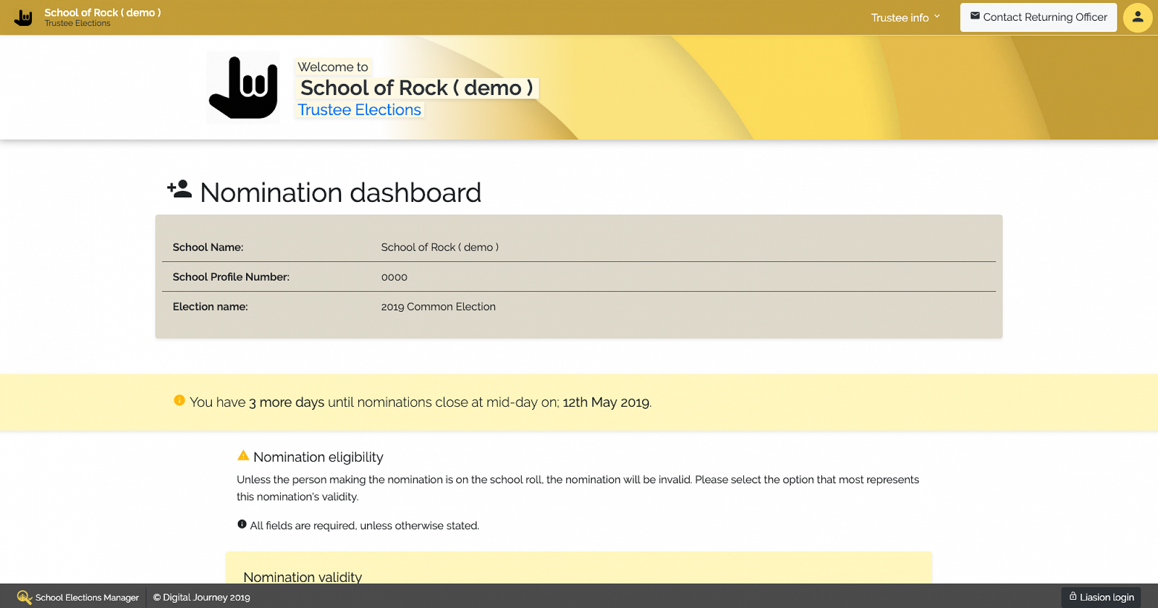Open the Liasion login button in footer
The width and height of the screenshot is (1158, 608).
(1101, 597)
